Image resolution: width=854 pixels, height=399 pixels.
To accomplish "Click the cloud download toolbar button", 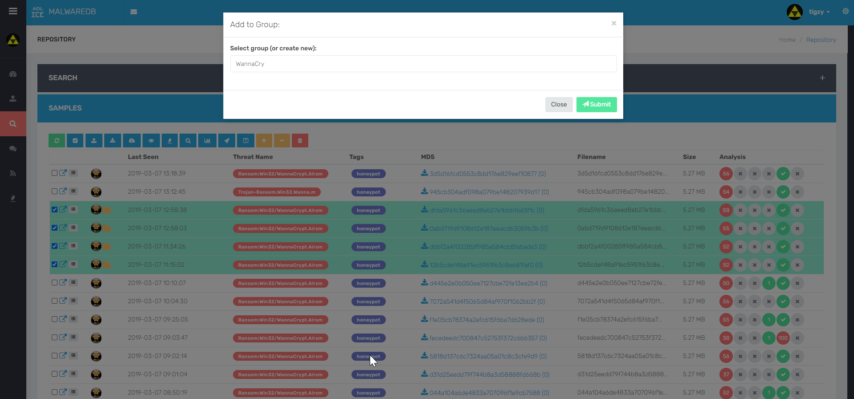I will [x=132, y=141].
